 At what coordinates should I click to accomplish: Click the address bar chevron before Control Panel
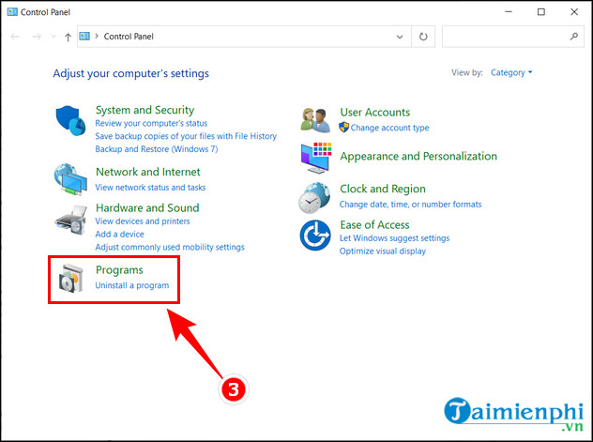97,37
